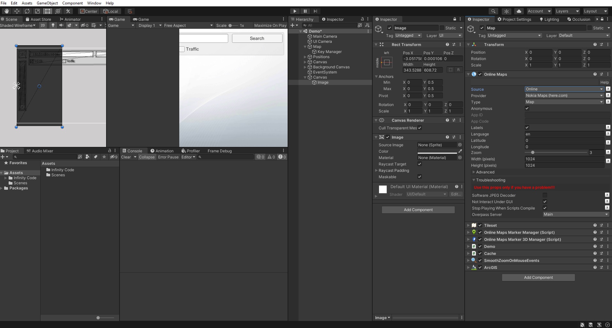612x328 pixels.
Task: Toggle the console Collapse button
Action: pos(147,157)
